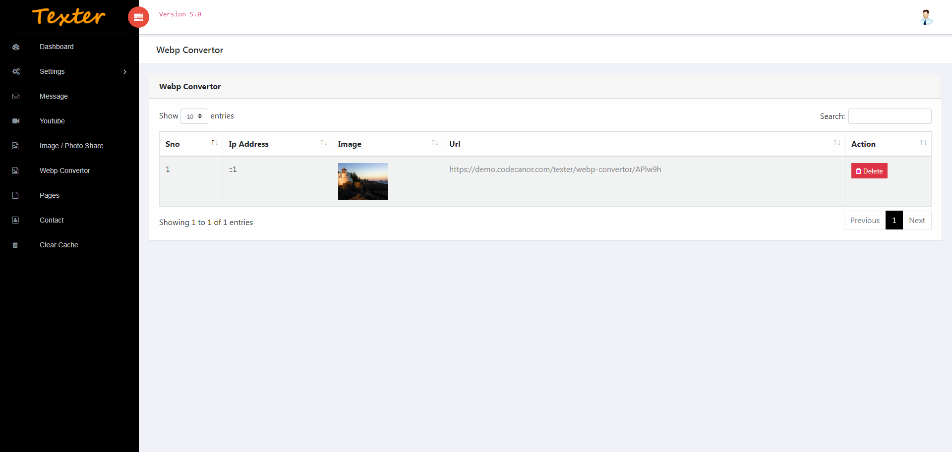This screenshot has height=452, width=952.
Task: Select page 1 in pagination
Action: 894,221
